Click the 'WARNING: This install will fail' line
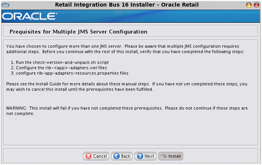 click(x=127, y=108)
